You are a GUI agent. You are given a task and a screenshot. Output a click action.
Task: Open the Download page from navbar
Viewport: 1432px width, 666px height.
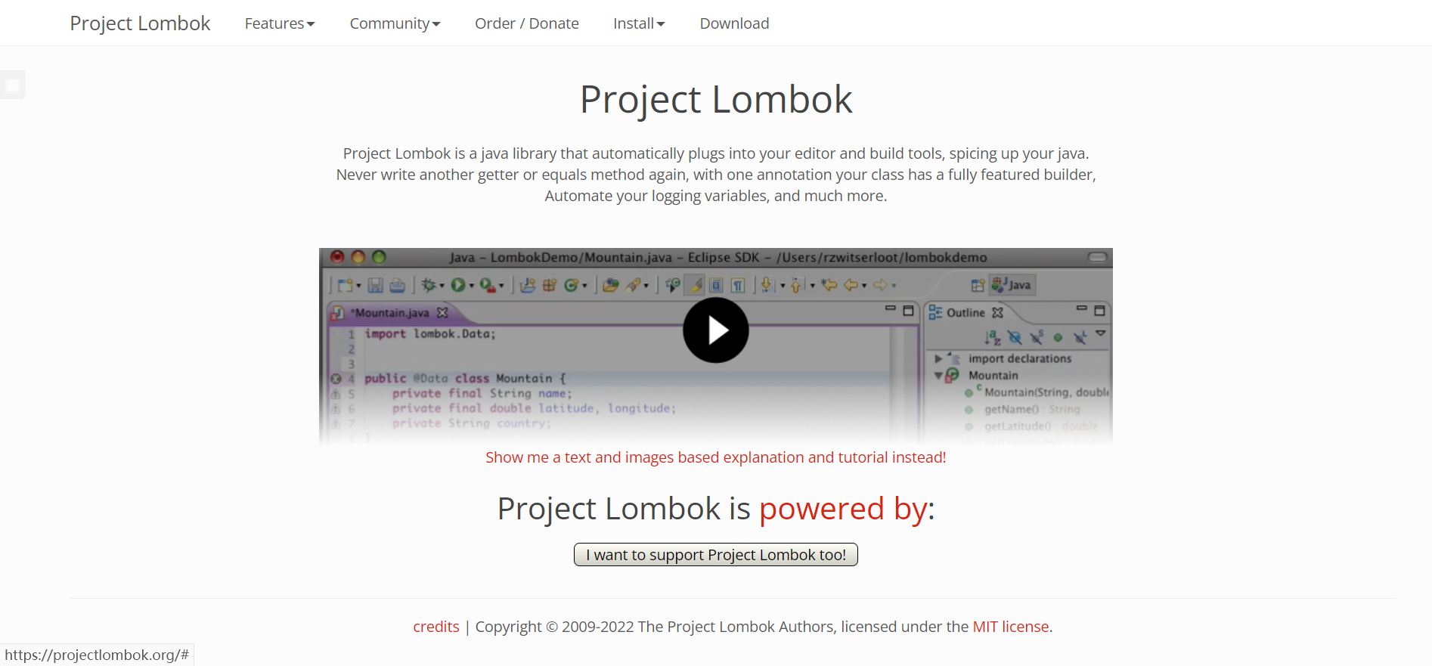click(x=734, y=23)
